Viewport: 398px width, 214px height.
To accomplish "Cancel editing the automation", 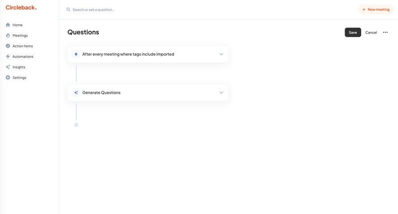I will (x=371, y=32).
